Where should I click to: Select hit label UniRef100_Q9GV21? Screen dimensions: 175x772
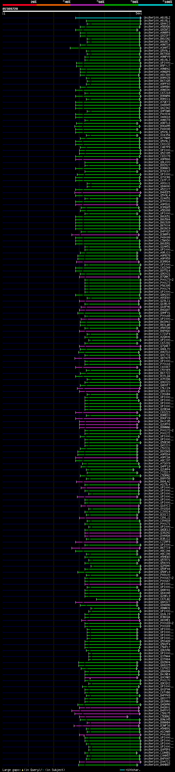click(157, 274)
